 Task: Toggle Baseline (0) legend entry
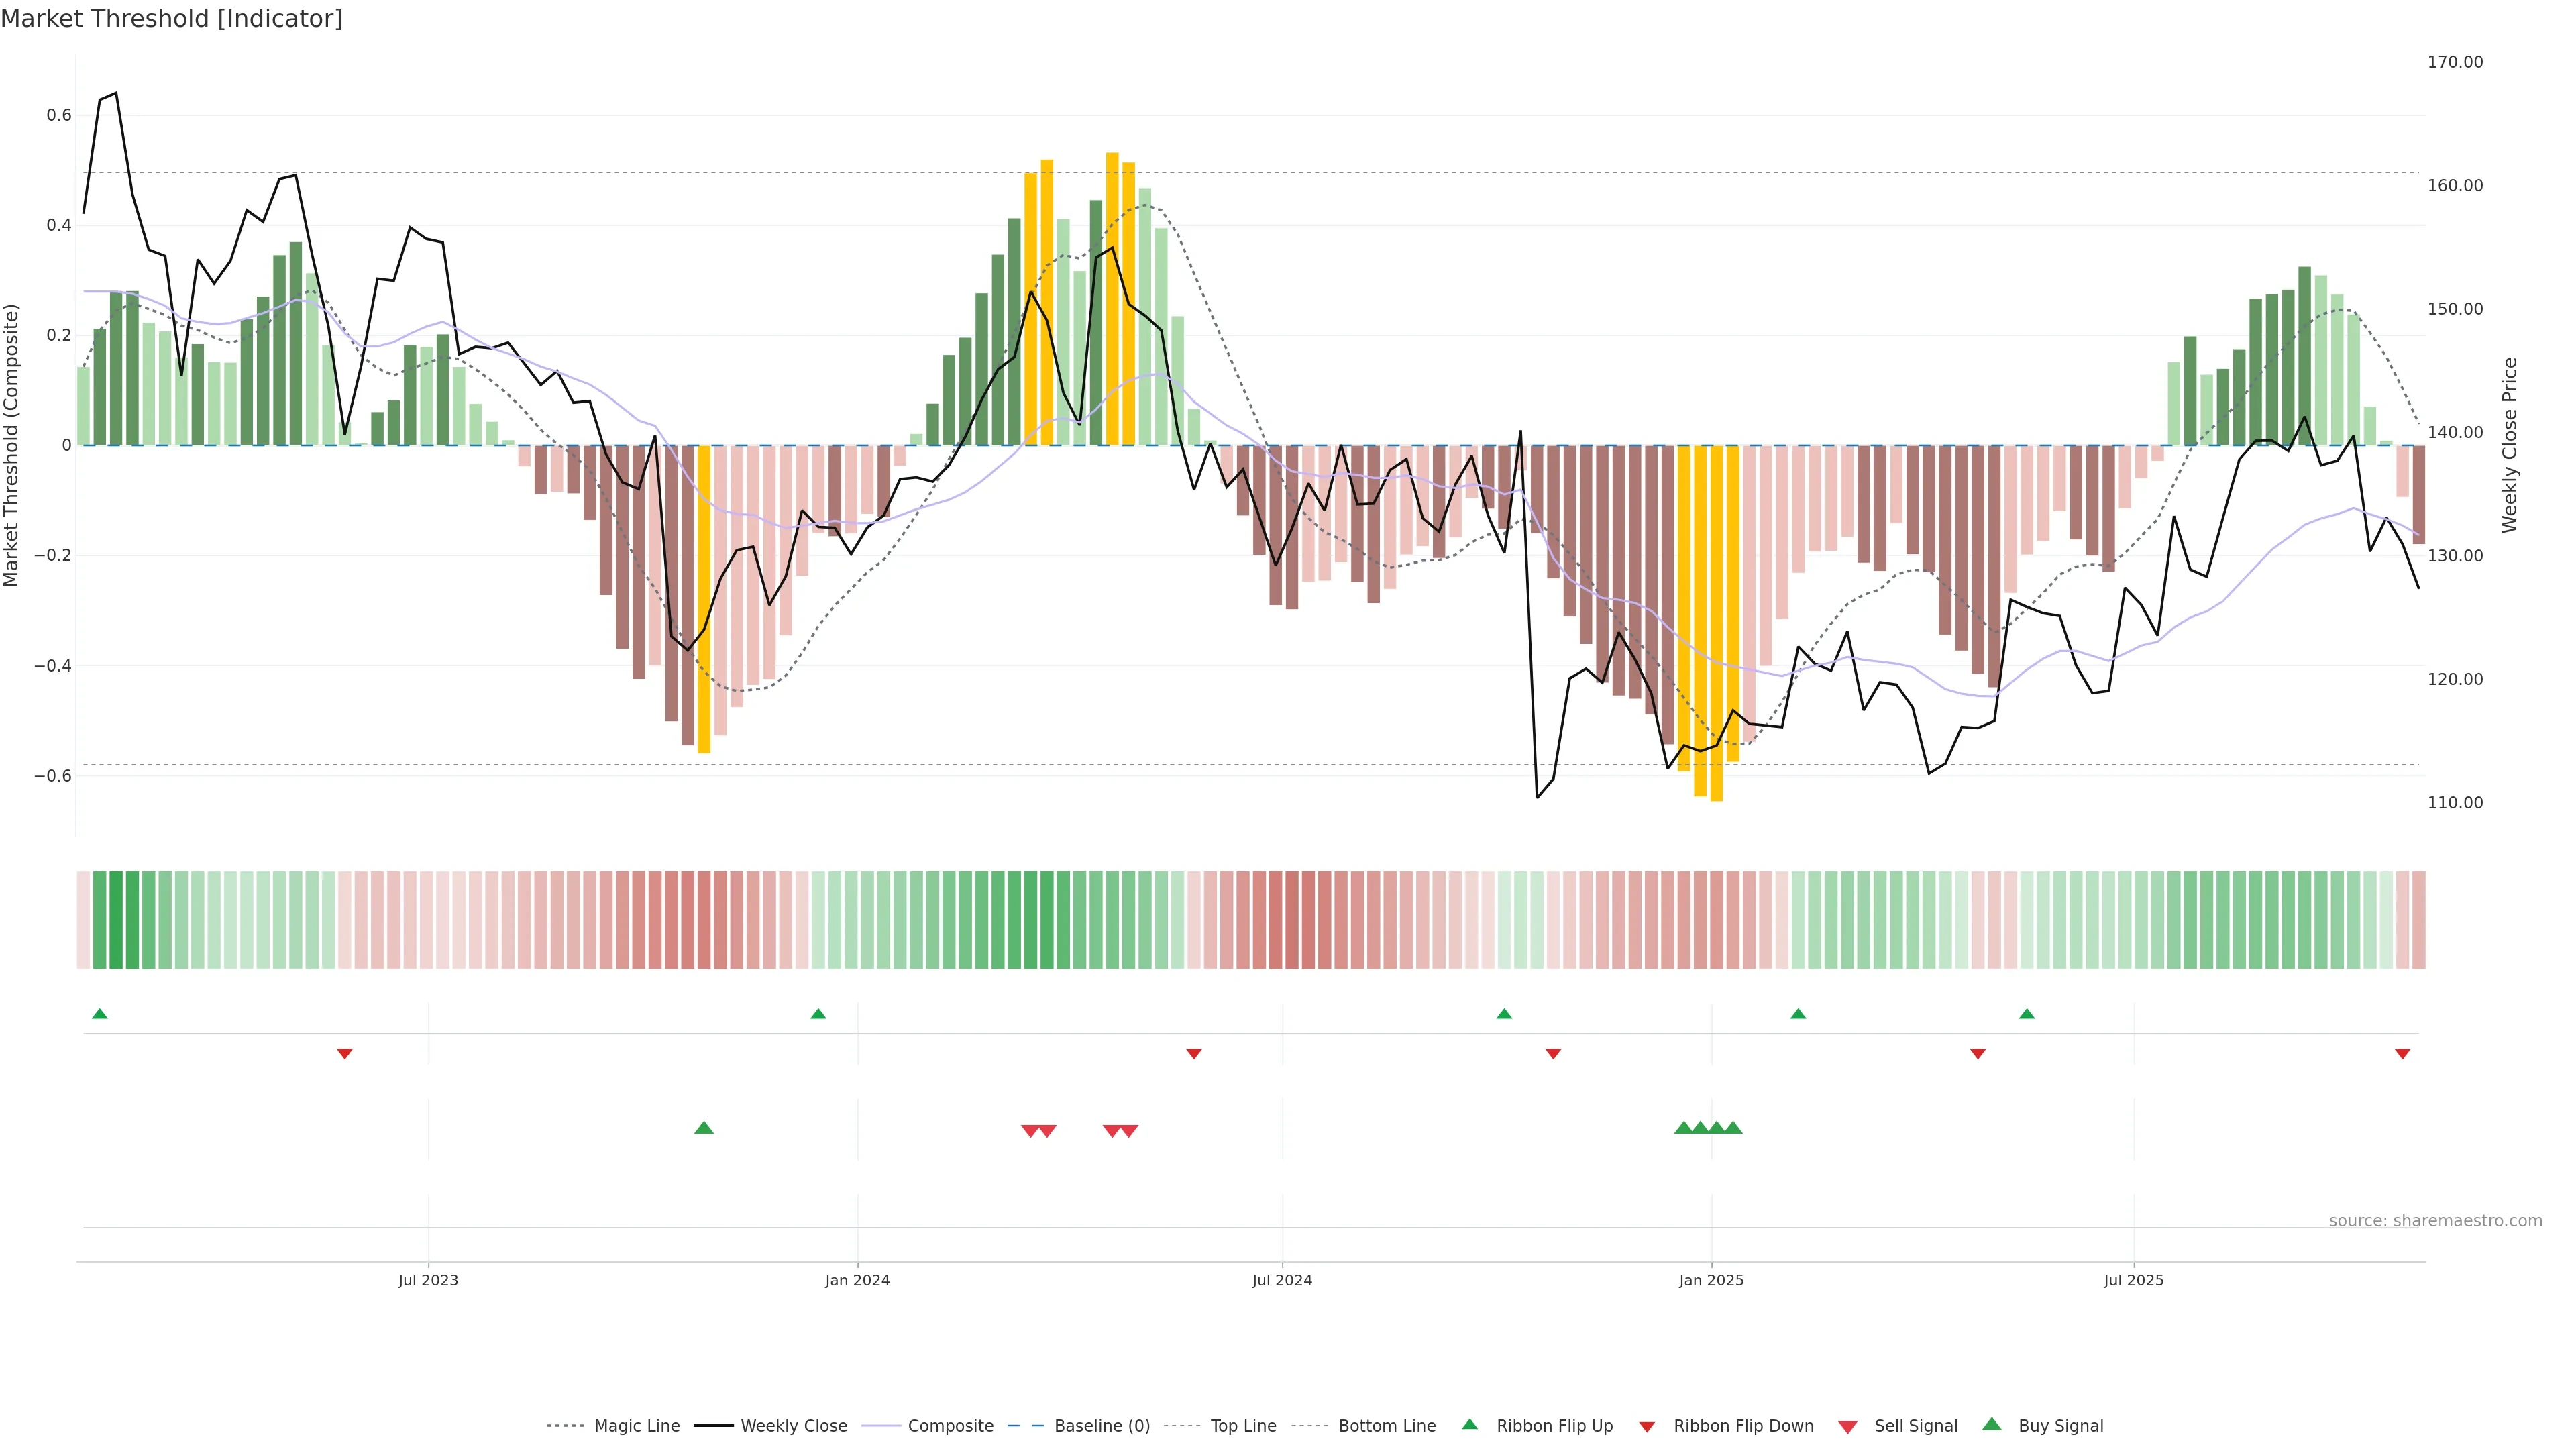pos(1102,1426)
